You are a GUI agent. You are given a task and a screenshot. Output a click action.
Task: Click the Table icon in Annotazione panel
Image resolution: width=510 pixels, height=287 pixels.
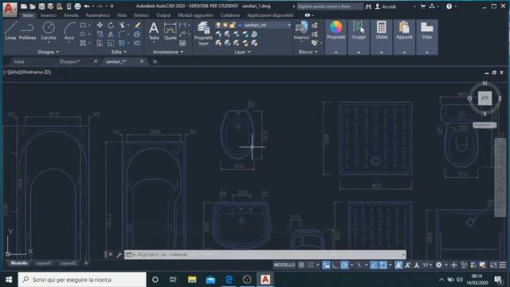(182, 43)
